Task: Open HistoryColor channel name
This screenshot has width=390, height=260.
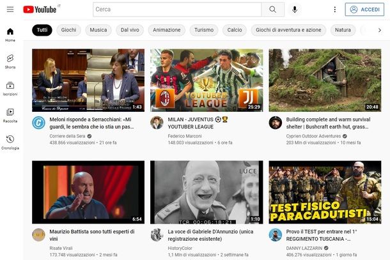Action: coord(180,248)
